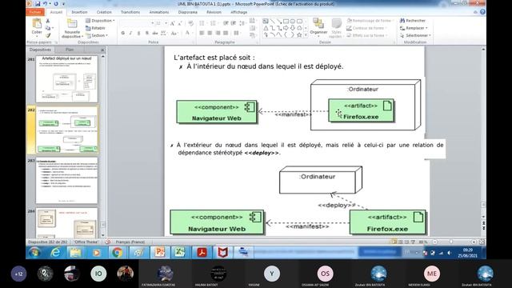Toggle align text right
This screenshot has width=512, height=288.
click(x=218, y=33)
